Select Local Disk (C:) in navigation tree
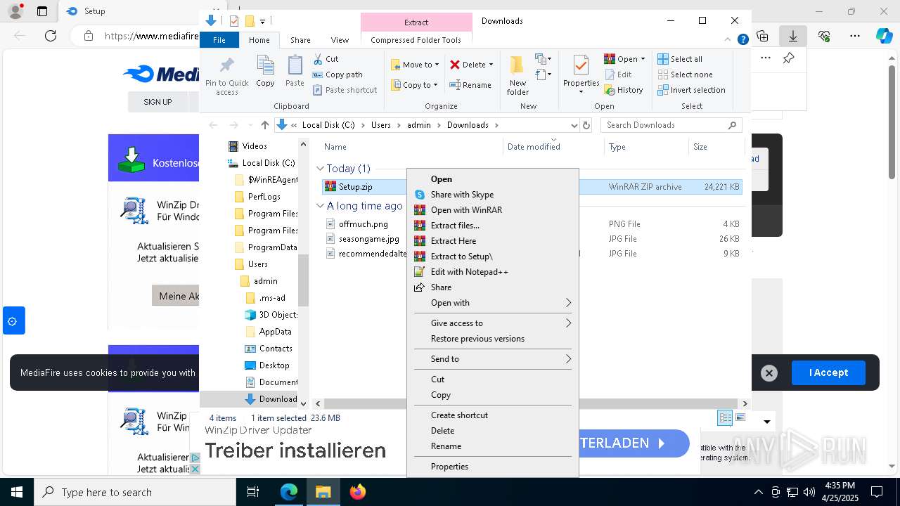Screen dimensions: 900x506 [268, 163]
